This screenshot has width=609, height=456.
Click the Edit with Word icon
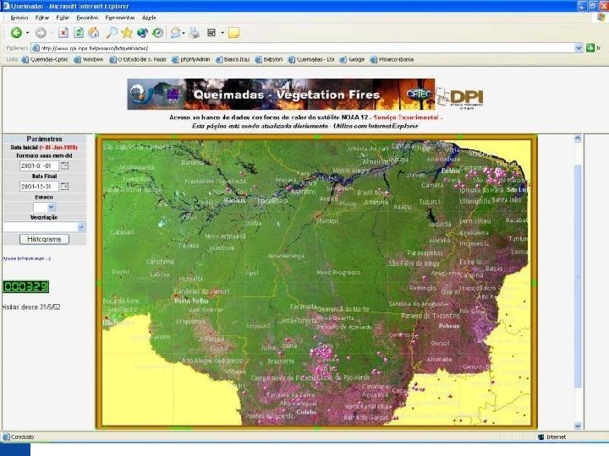[x=211, y=33]
